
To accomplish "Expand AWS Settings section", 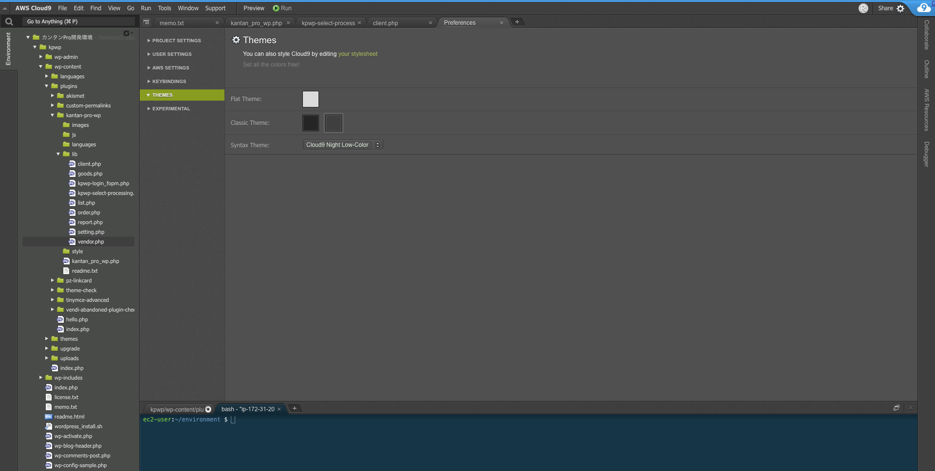I will pos(182,68).
